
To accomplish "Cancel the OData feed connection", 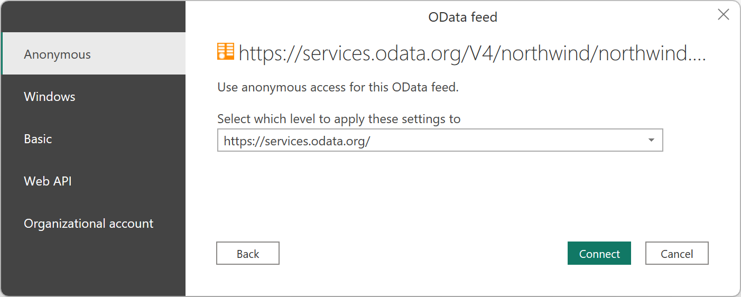I will [677, 254].
